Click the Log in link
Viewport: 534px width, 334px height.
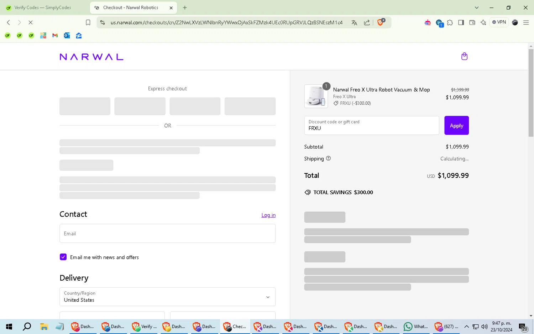[268, 215]
